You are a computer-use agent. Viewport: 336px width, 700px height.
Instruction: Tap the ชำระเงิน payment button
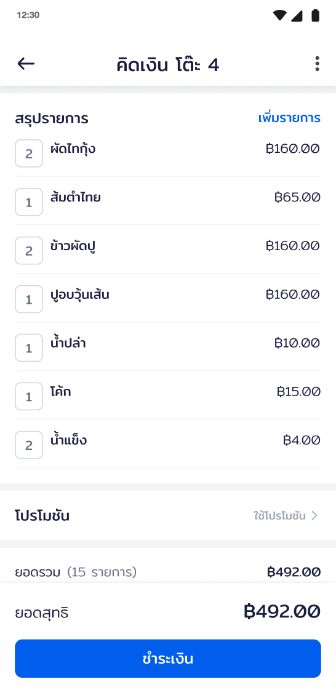[168, 659]
